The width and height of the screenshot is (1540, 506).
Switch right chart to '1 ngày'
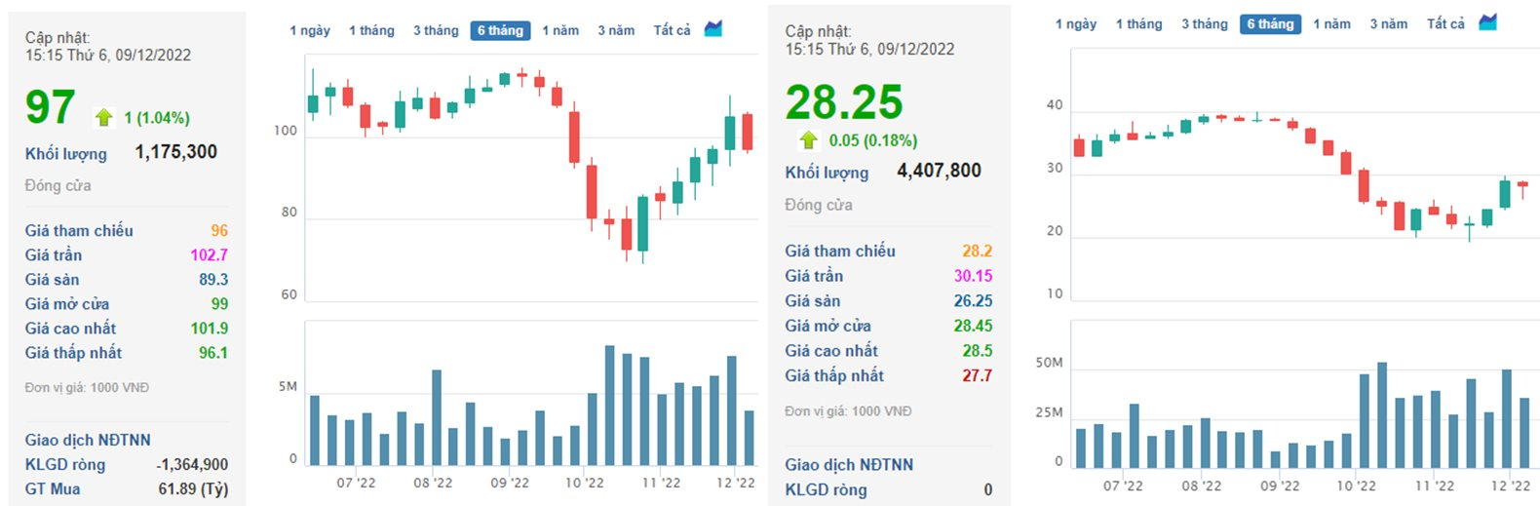point(1076,23)
